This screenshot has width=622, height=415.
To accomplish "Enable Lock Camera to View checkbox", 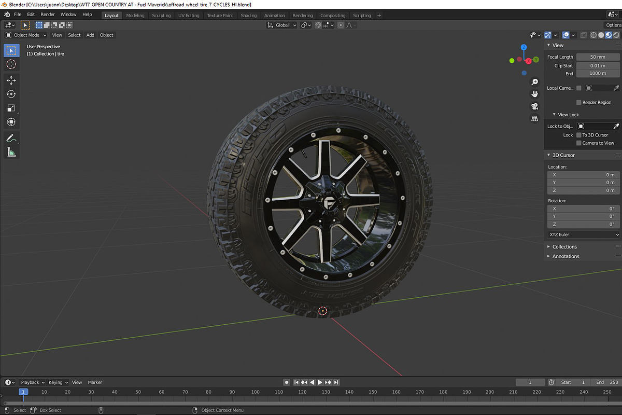I will coord(579,143).
